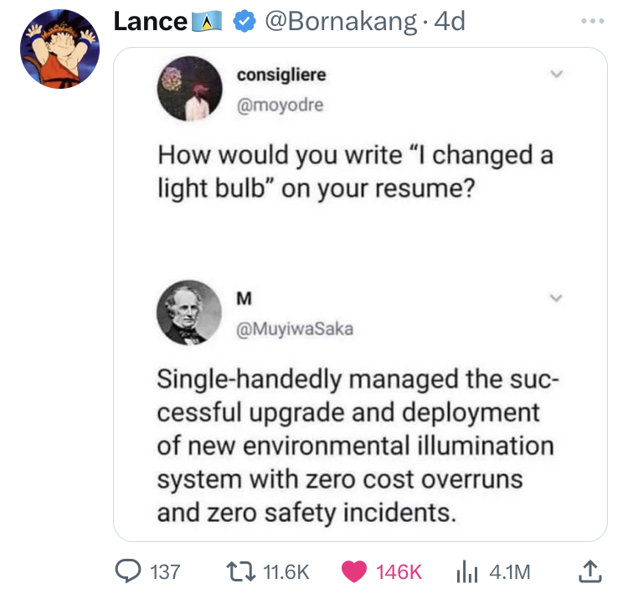The image size is (628, 594).
Task: Open Lance's profile avatar
Action: coord(60,49)
